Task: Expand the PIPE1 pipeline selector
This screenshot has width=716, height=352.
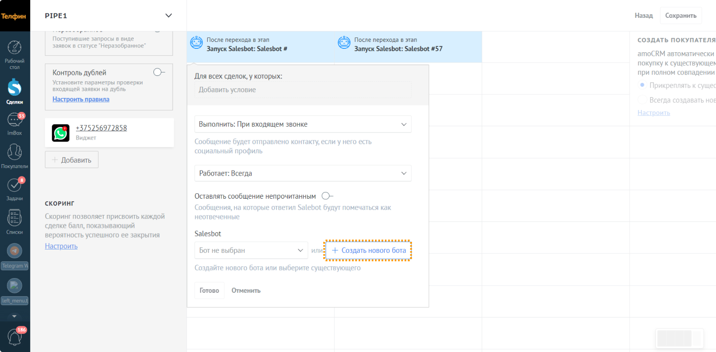Action: click(168, 16)
